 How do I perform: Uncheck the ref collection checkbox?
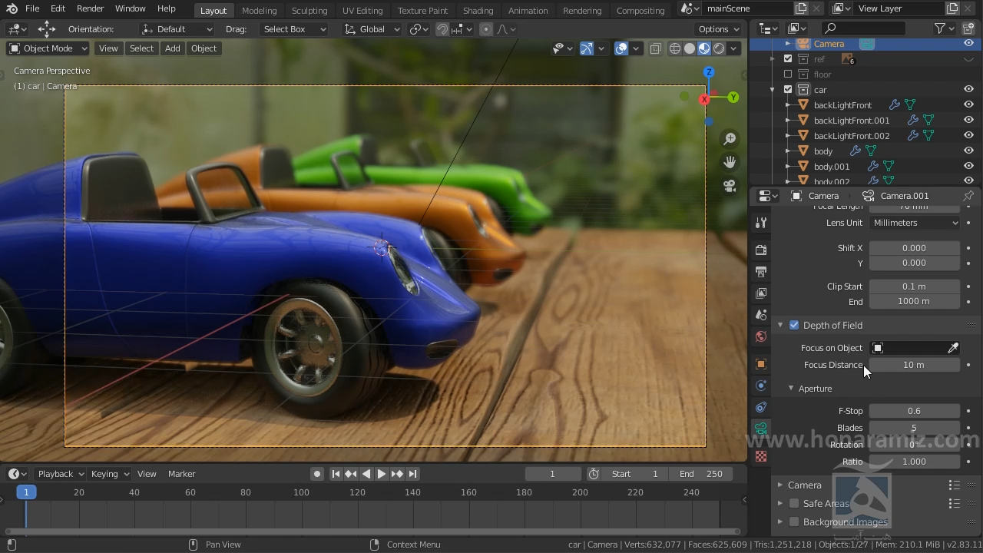coord(788,59)
